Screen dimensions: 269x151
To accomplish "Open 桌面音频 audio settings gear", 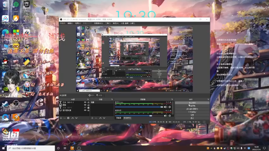I will tap(170, 115).
